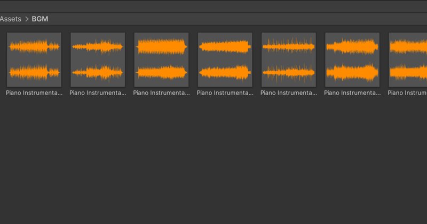Select third clip with thick blocky waveform
Image resolution: width=427 pixels, height=224 pixels.
tap(162, 60)
